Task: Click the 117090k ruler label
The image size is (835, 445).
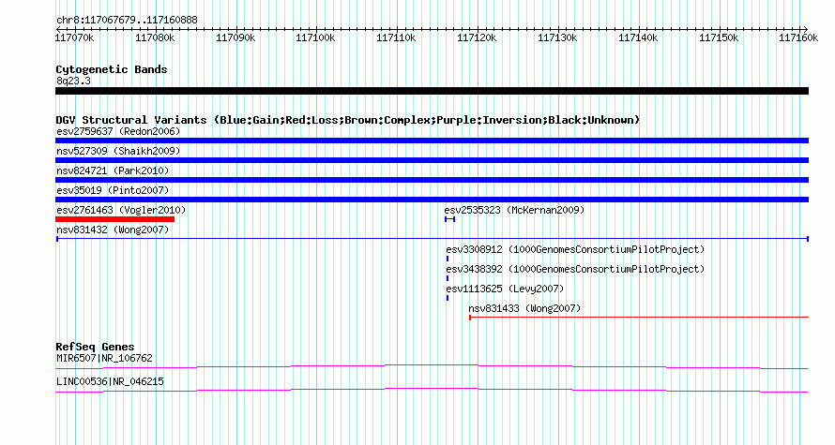Action: (235, 38)
